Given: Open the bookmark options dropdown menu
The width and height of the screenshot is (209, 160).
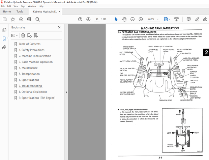Looking at the screenshot, I should pos(14,35).
